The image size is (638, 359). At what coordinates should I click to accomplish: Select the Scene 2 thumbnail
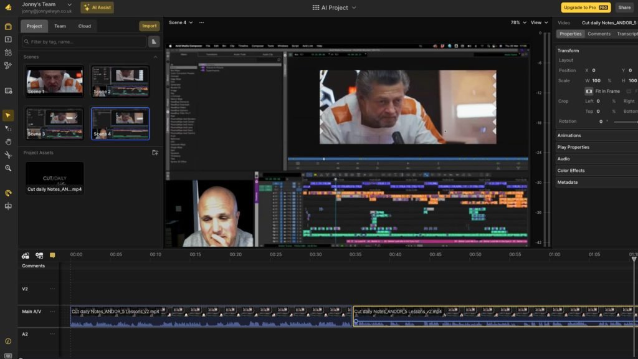pyautogui.click(x=120, y=80)
